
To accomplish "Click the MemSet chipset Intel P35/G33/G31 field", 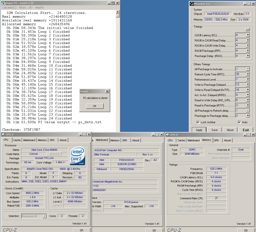I will pos(218,14).
